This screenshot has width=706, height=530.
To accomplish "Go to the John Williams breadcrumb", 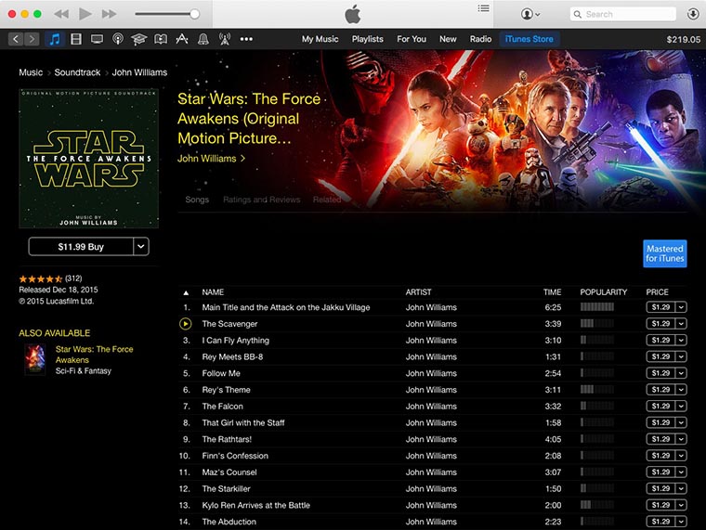I will point(139,72).
